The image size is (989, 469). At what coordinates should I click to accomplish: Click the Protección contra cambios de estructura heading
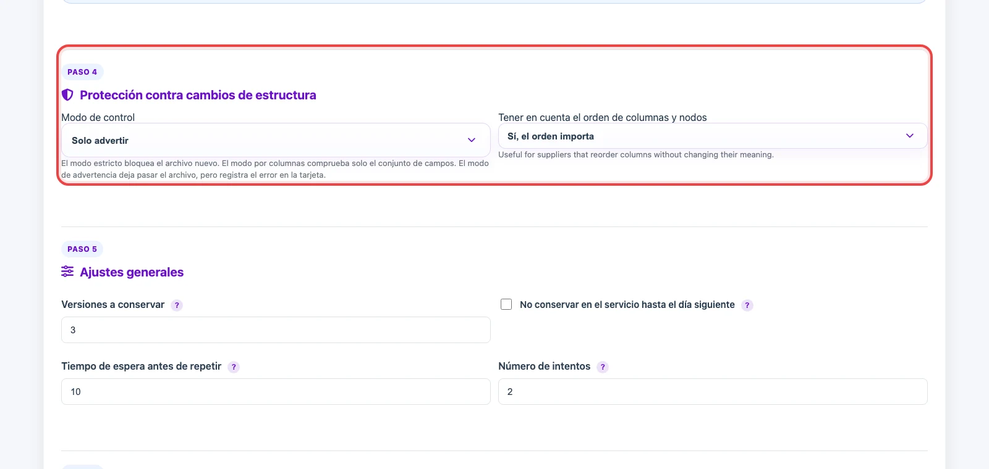pos(198,95)
